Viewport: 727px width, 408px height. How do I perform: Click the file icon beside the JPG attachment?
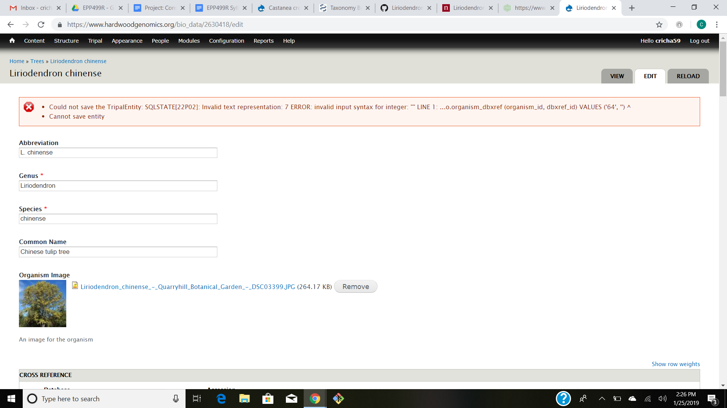pyautogui.click(x=75, y=286)
